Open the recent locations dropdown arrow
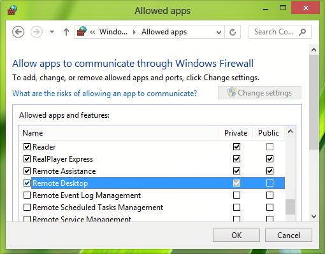The width and height of the screenshot is (325, 254). 52,32
